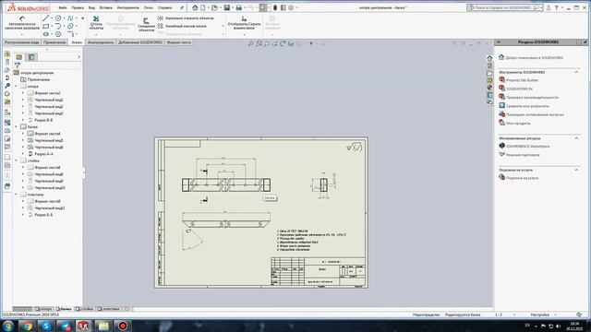The width and height of the screenshot is (591, 332).
Task: Click Google Chrome icon in Windows taskbar
Action: [27, 326]
